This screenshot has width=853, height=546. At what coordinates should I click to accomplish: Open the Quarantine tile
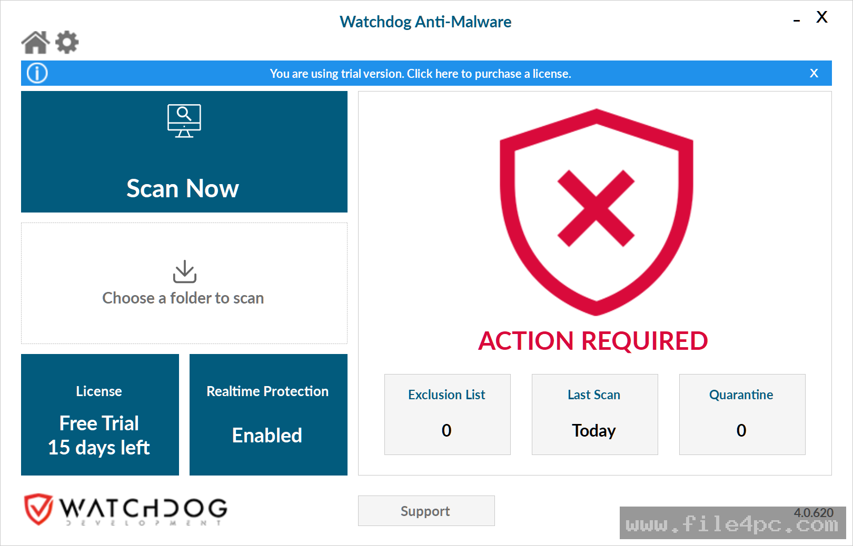(742, 414)
